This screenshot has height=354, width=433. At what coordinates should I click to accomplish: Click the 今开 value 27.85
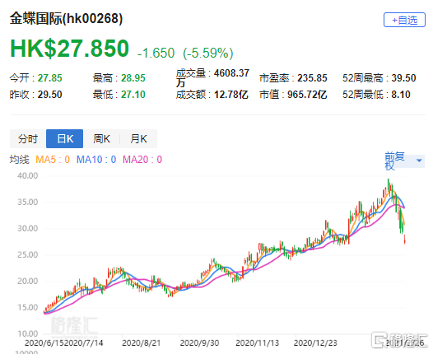tap(49, 78)
